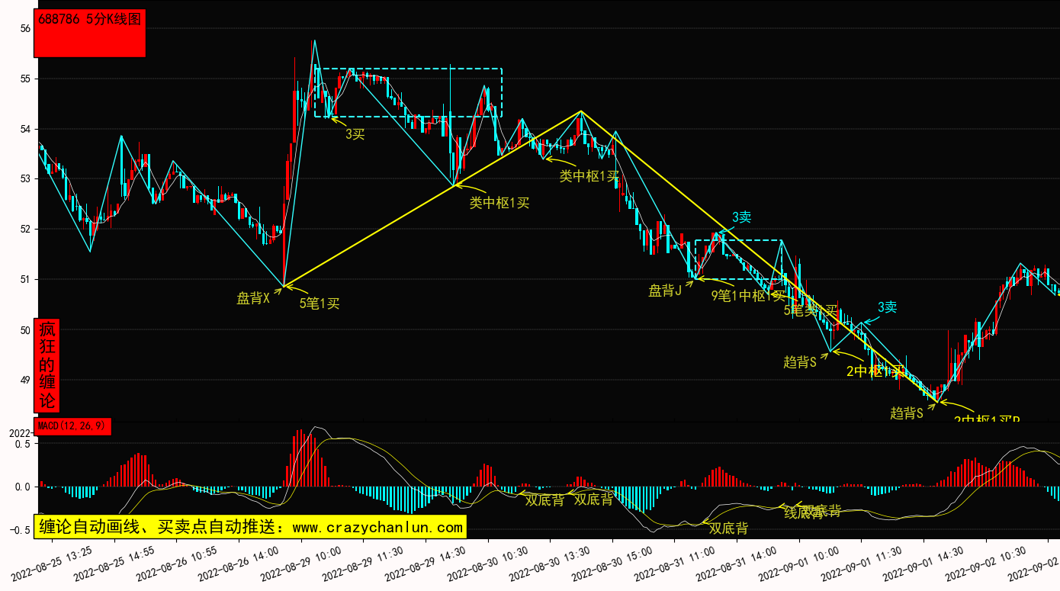
Task: Click price axis value 50
Action: pyautogui.click(x=25, y=330)
